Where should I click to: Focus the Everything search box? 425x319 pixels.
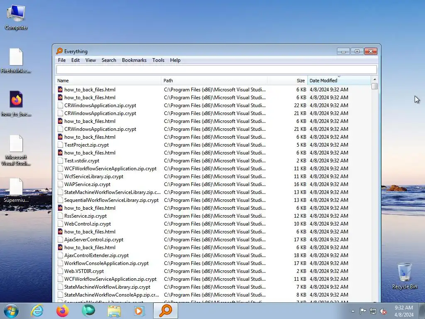(216, 70)
